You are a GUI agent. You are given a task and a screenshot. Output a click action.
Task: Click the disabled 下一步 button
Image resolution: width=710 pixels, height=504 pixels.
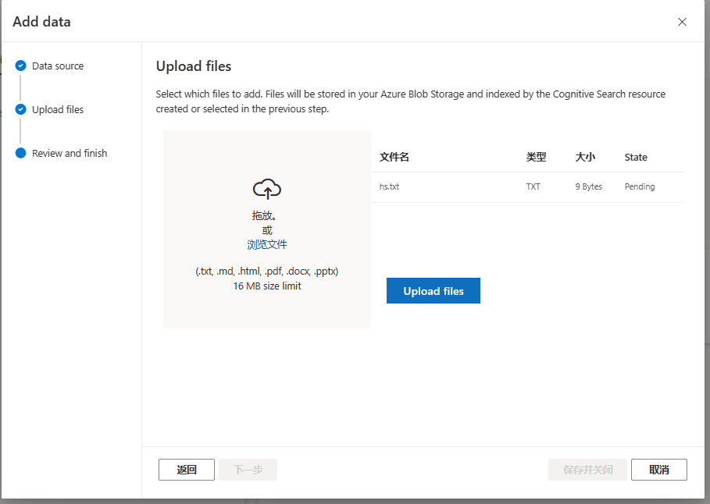point(247,469)
